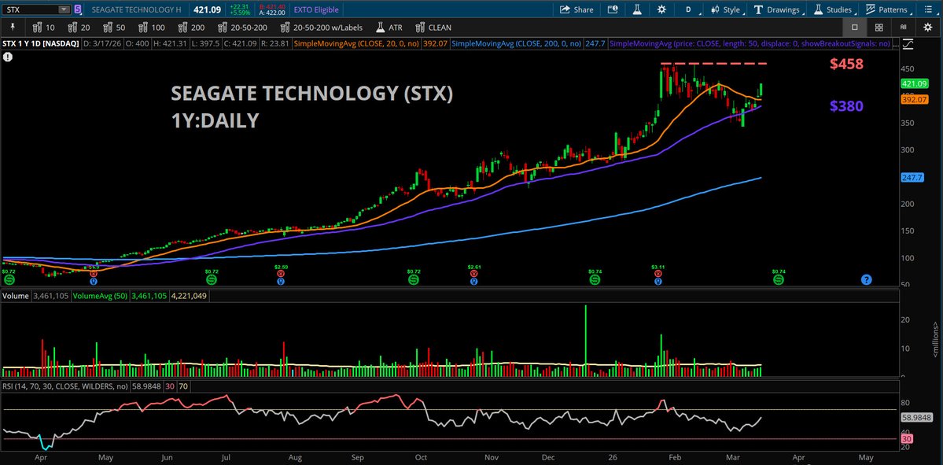Apply the CLEAN study set

433,27
